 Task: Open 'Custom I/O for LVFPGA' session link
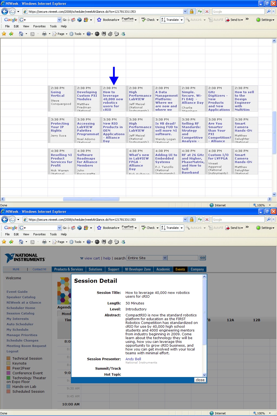pyautogui.click(x=218, y=157)
